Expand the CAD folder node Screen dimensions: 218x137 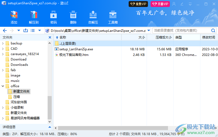[3, 49]
